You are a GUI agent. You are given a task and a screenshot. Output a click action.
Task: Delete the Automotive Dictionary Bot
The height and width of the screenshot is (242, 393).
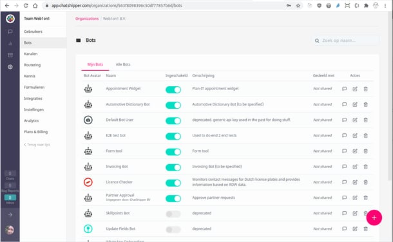point(366,104)
